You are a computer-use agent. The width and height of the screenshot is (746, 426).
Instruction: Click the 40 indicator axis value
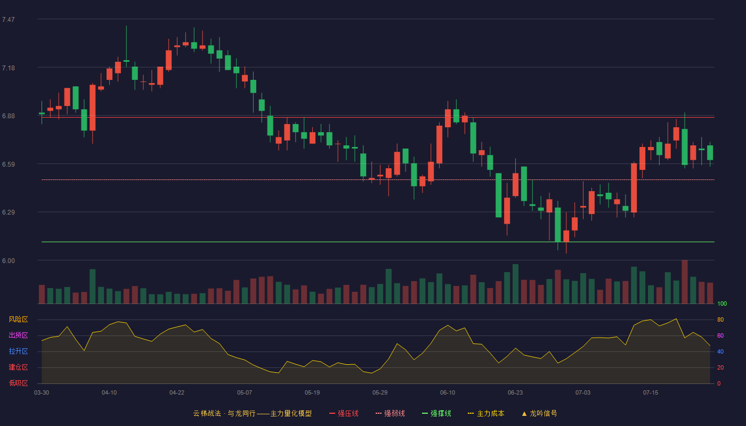click(x=720, y=351)
